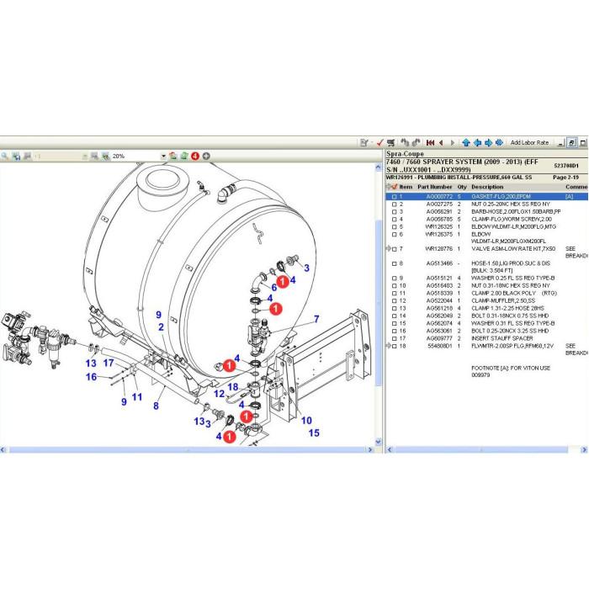Click the magnifier zoom icon in diagram toolbar
The image size is (589, 589).
point(5,156)
